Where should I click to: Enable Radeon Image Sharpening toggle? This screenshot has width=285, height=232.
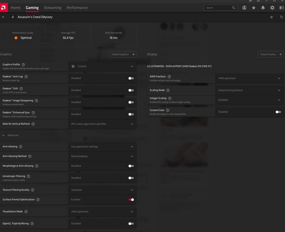(131, 102)
